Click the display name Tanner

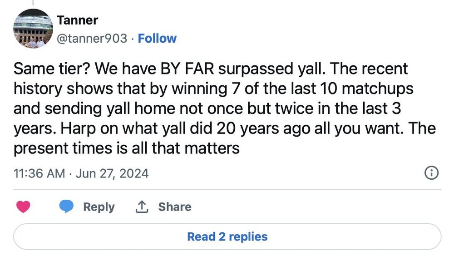pyautogui.click(x=77, y=20)
